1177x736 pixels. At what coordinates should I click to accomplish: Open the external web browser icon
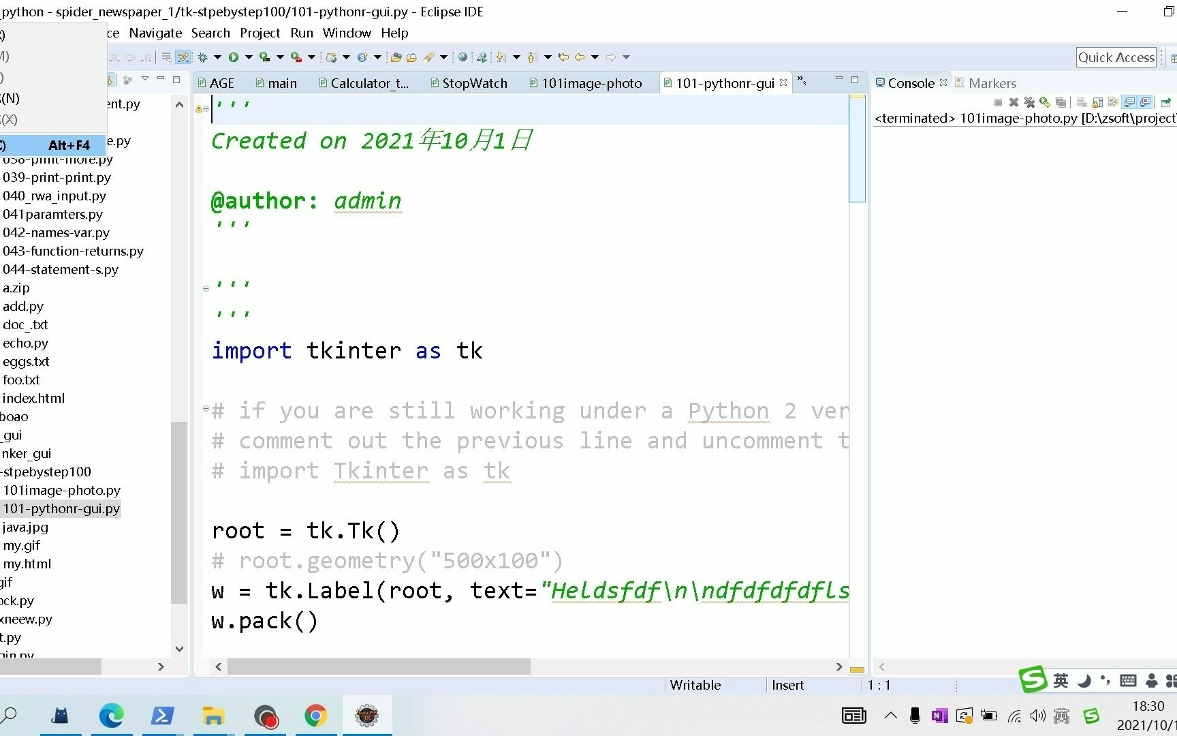[x=462, y=57]
